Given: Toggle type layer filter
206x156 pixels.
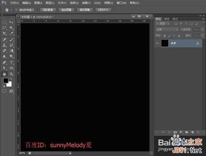Looking at the screenshot, I should pyautogui.click(x=186, y=24).
